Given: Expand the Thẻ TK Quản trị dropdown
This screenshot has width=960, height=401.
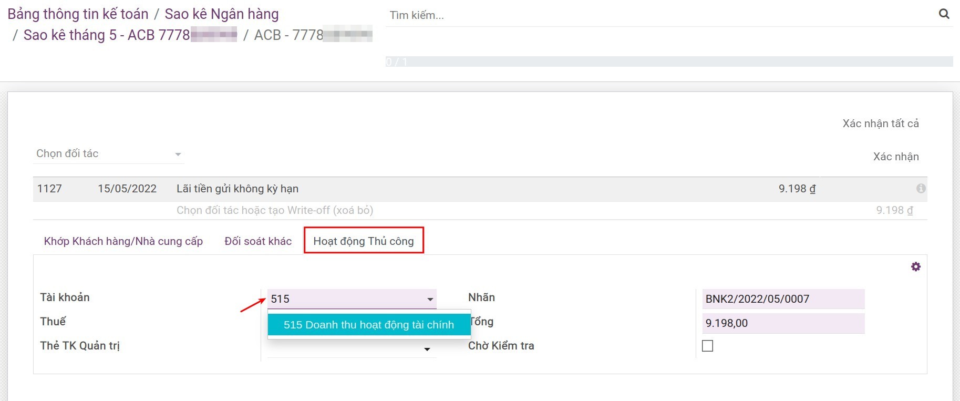Looking at the screenshot, I should point(427,349).
